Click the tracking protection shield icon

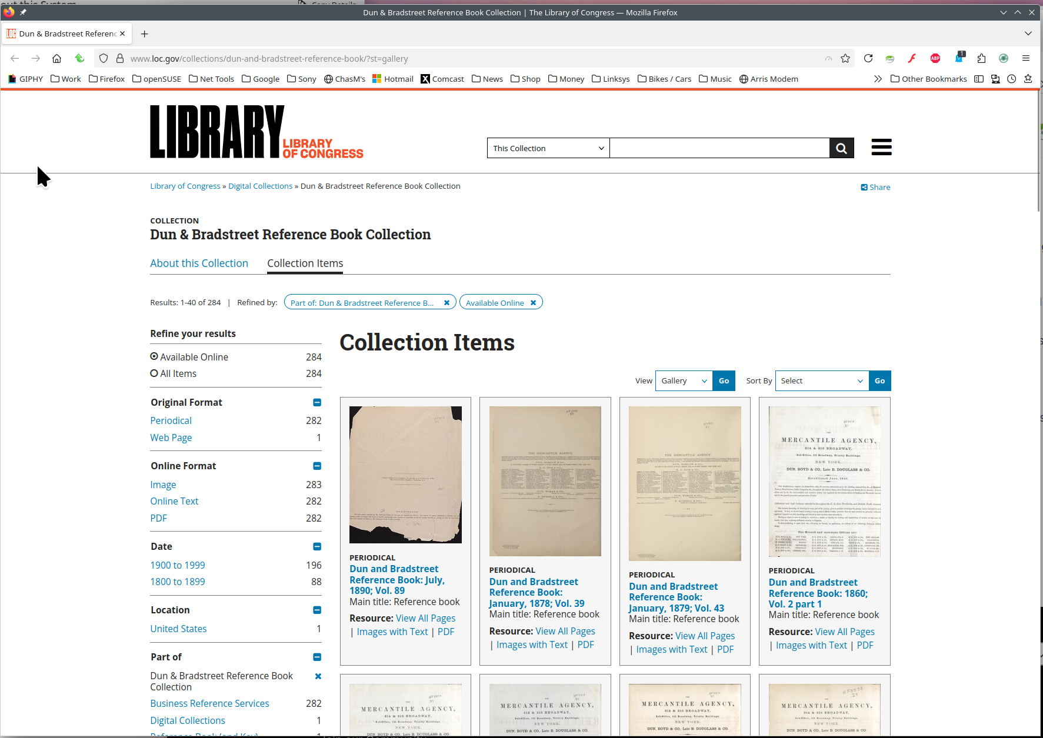[104, 58]
